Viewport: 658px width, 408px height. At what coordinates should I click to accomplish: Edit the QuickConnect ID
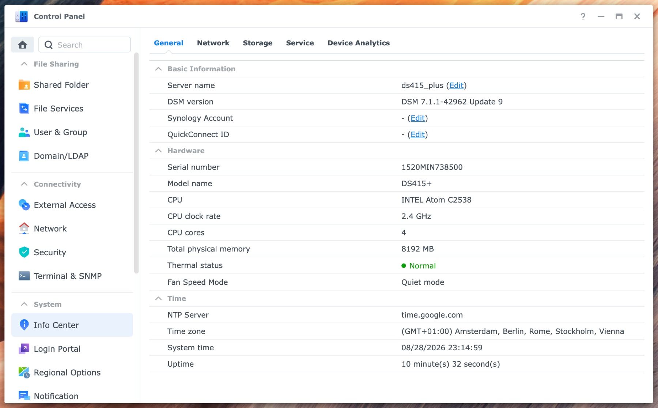[x=417, y=135]
